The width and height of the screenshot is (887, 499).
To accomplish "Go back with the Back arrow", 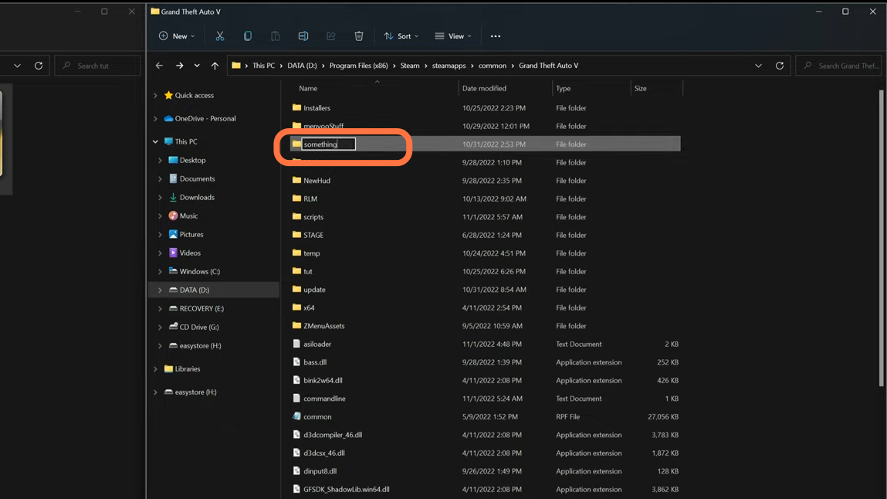I will tap(160, 66).
